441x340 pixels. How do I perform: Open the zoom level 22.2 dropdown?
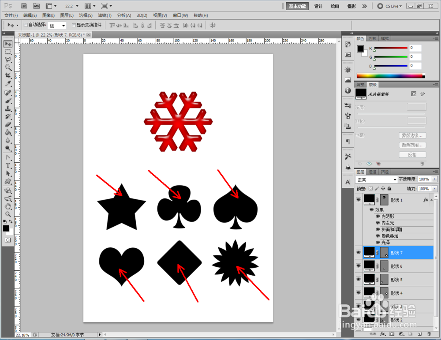coord(77,6)
